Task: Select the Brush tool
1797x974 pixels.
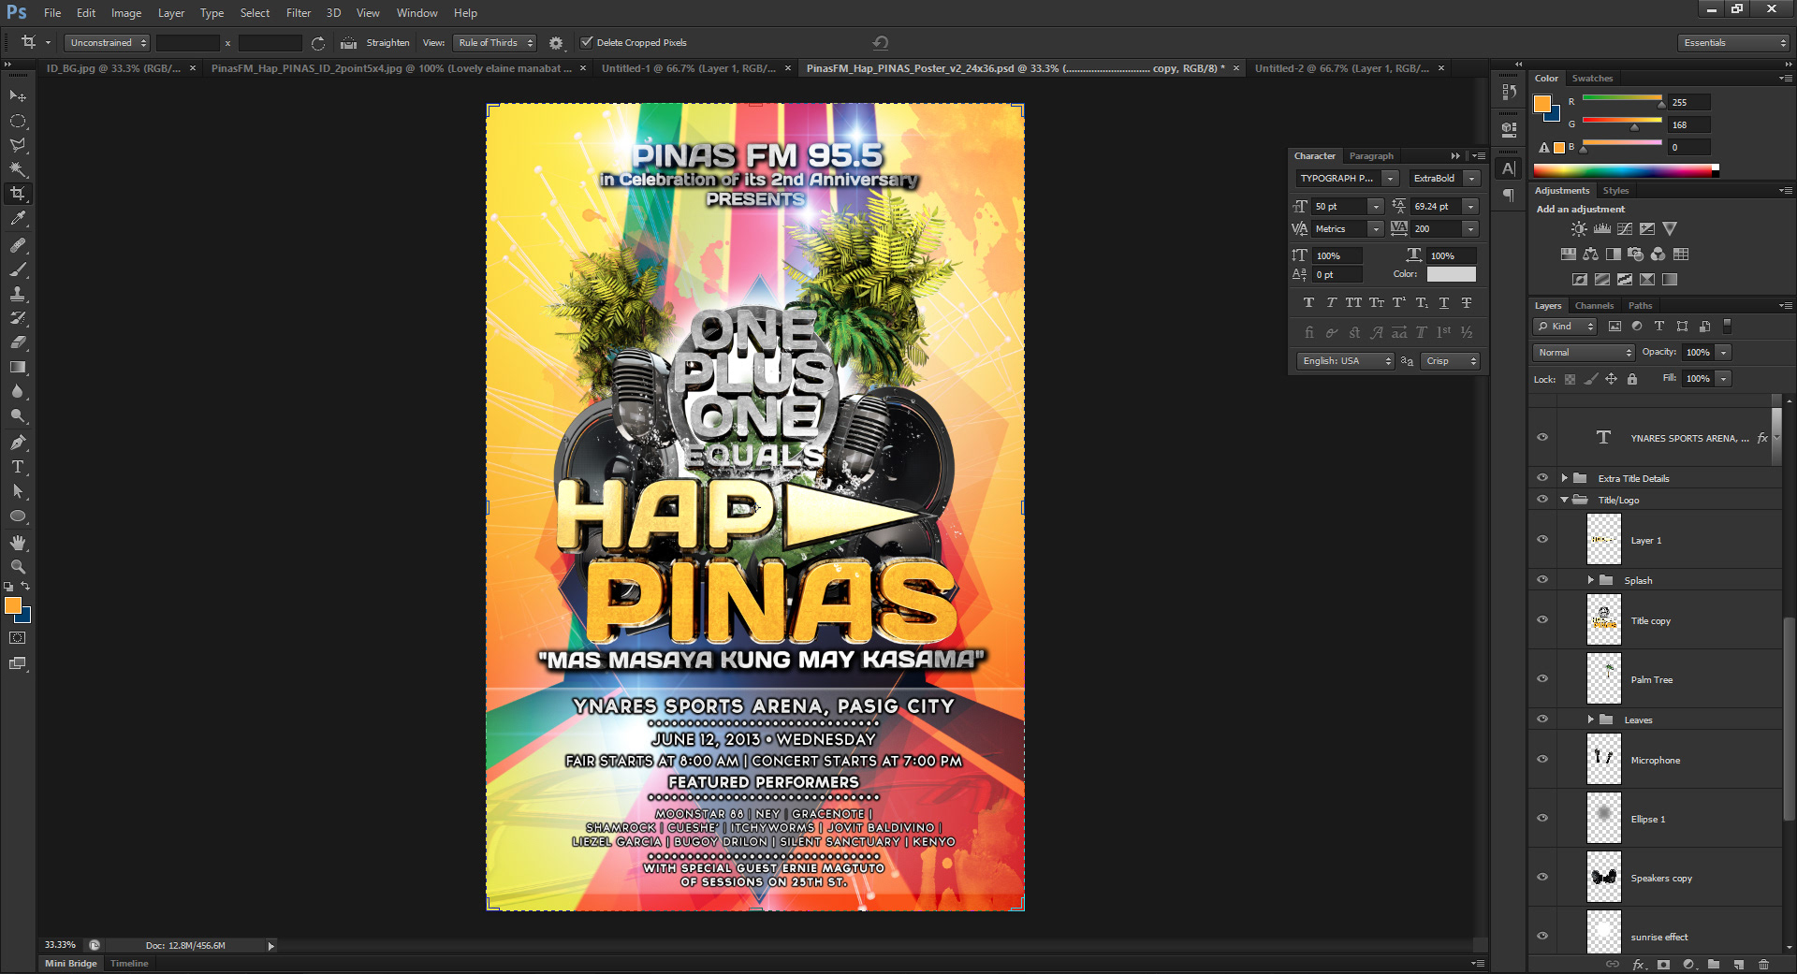Action: (18, 269)
